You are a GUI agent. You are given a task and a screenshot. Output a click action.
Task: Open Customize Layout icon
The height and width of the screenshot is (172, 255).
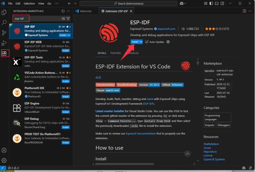(206, 3)
